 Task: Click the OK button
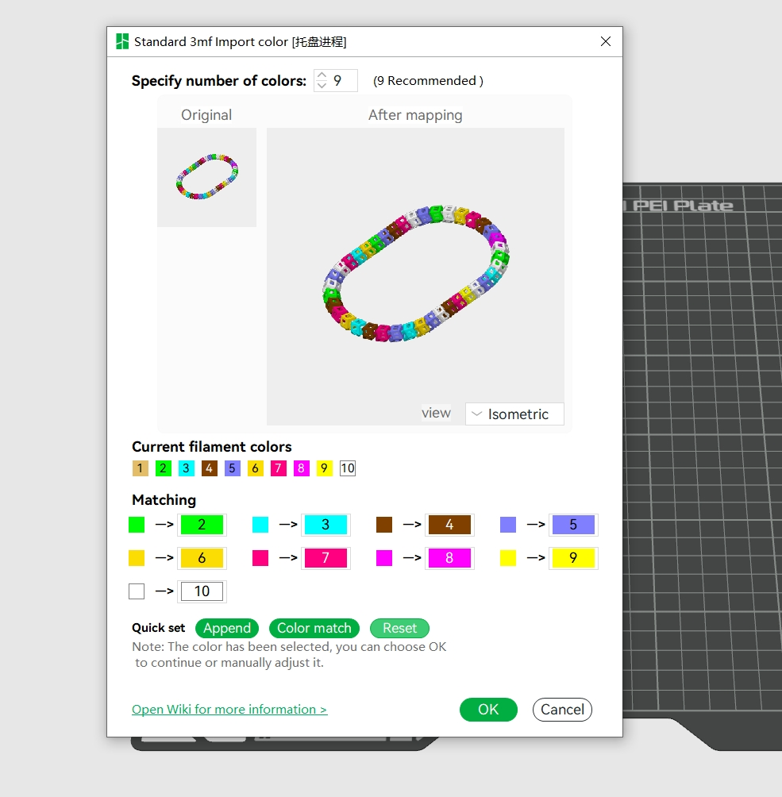(x=488, y=710)
